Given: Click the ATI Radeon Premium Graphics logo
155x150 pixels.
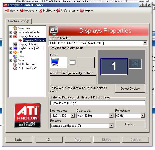Looking at the screenshot, I should [x=27, y=116].
